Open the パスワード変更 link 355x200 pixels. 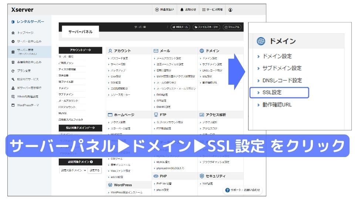coord(119,59)
